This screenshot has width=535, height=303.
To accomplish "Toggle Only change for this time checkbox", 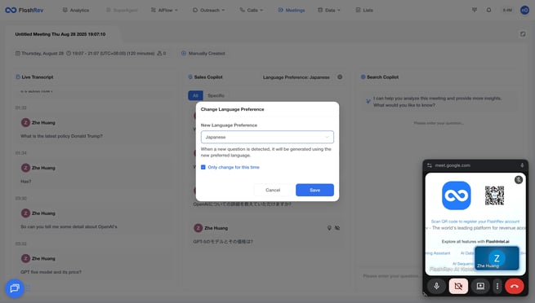I will (x=203, y=167).
